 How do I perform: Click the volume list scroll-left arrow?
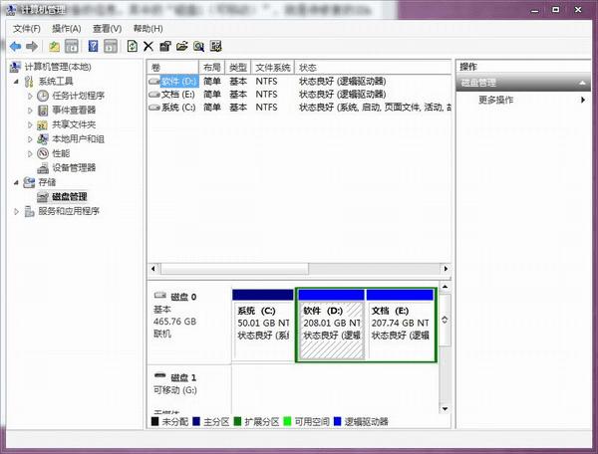tap(152, 269)
